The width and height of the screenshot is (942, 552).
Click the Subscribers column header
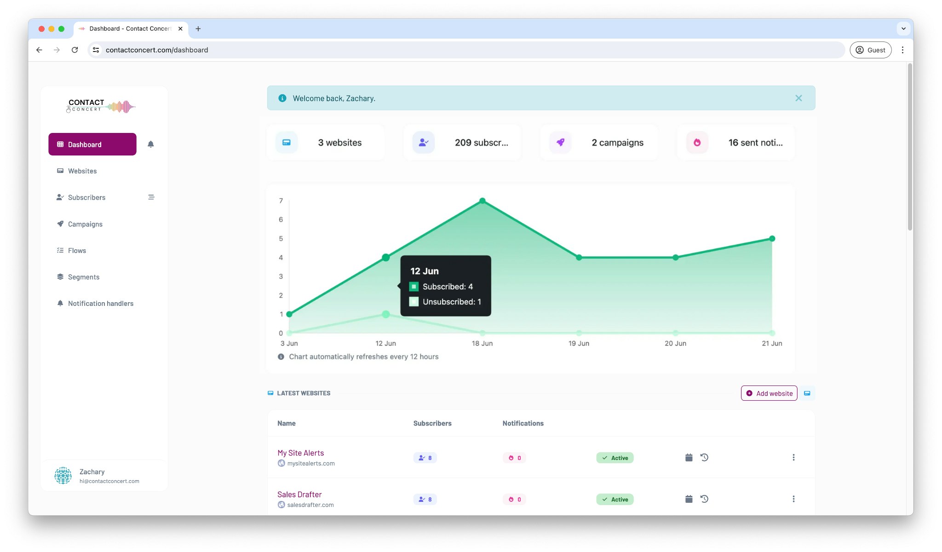(432, 423)
